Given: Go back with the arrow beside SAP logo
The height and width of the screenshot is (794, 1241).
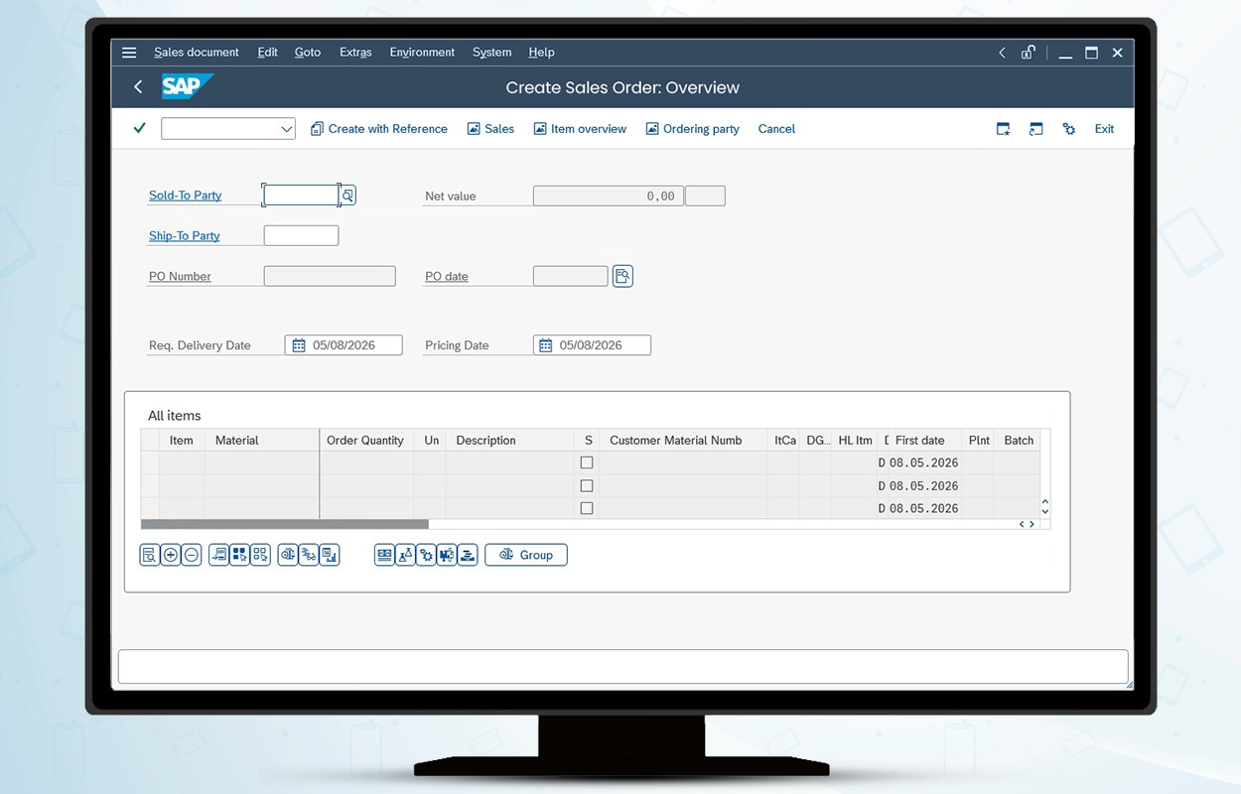Looking at the screenshot, I should click(x=138, y=87).
